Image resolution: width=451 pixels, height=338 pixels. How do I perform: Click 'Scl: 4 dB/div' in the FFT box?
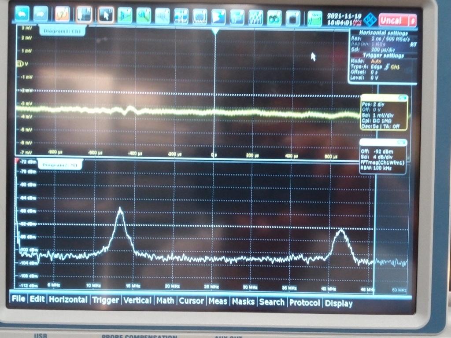[x=377, y=157]
